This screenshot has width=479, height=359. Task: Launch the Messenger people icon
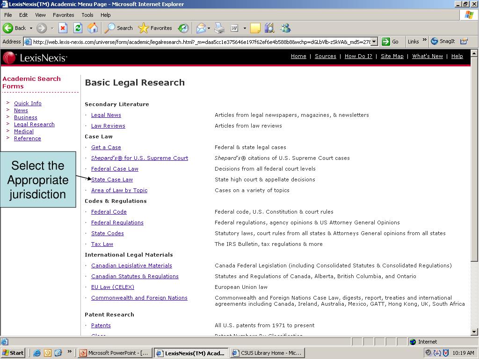(286, 28)
